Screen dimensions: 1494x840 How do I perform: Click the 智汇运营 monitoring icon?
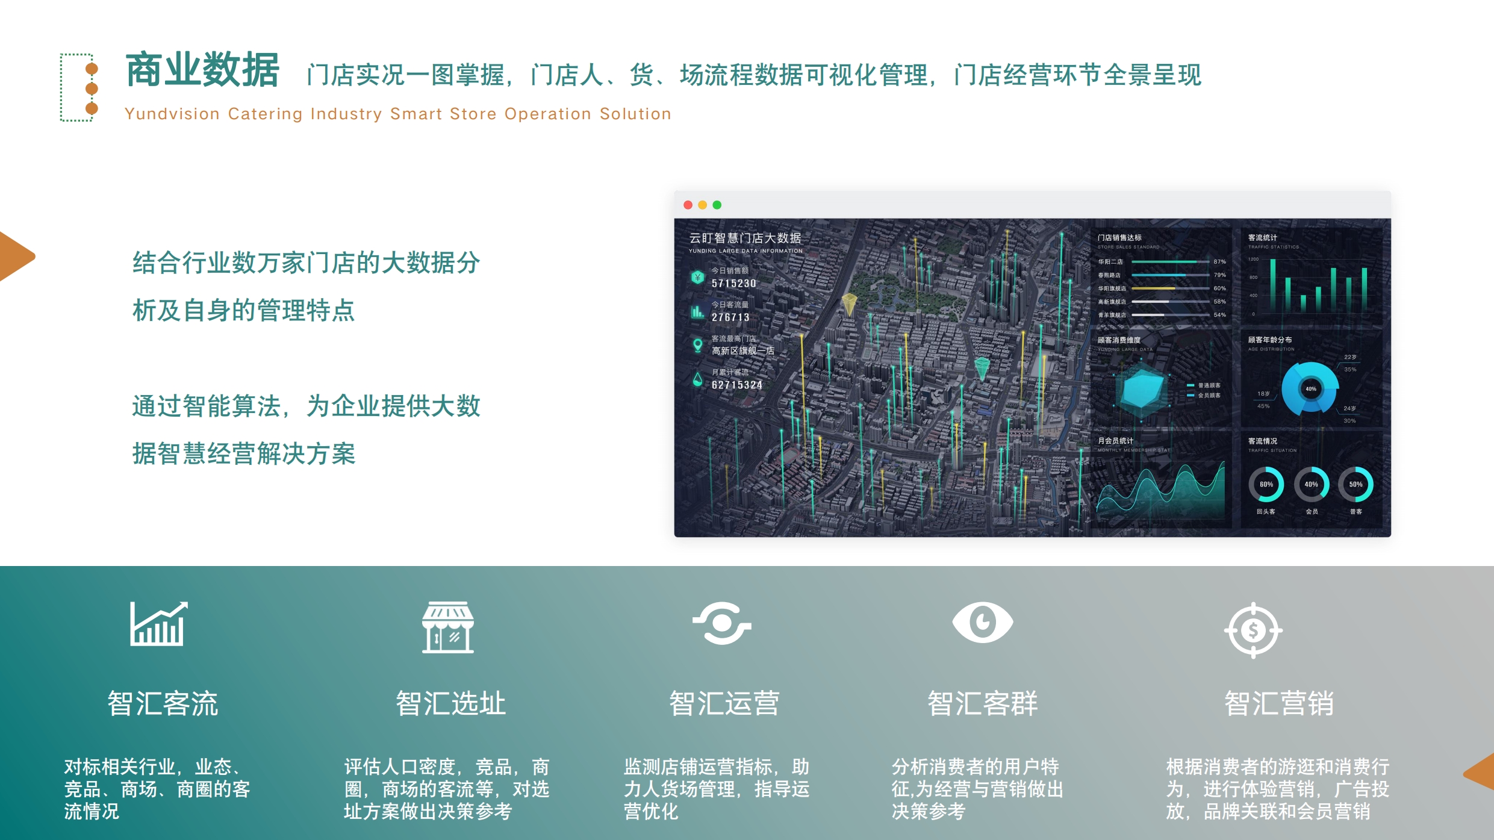[721, 623]
